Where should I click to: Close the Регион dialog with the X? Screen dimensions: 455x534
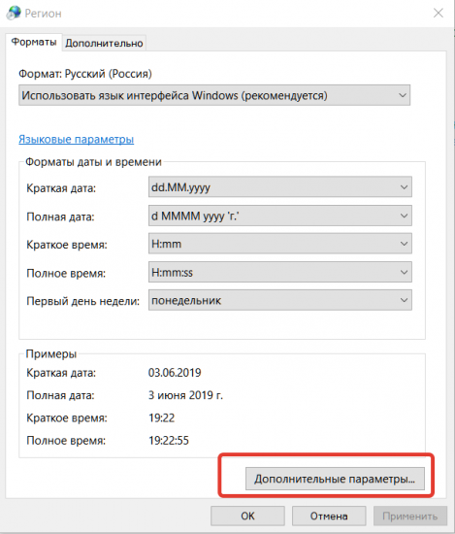point(439,13)
